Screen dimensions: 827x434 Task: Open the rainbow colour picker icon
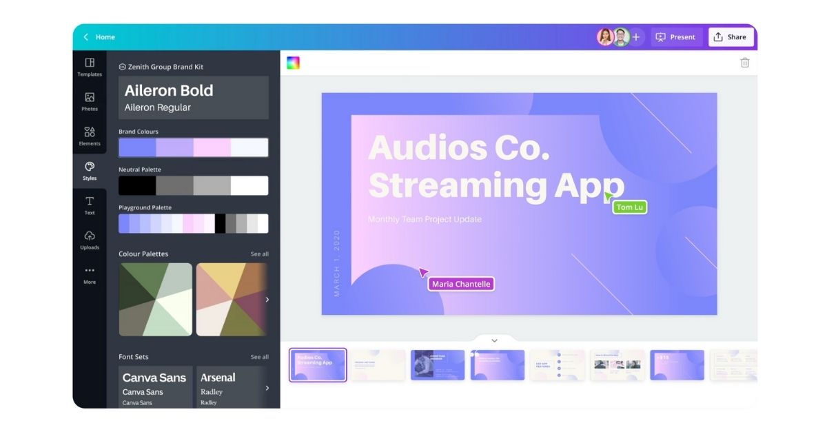(293, 63)
